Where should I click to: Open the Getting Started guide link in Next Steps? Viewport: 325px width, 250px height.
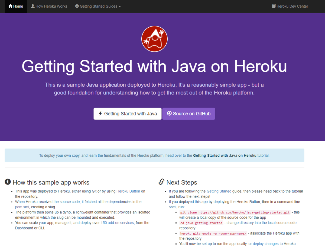(219, 191)
